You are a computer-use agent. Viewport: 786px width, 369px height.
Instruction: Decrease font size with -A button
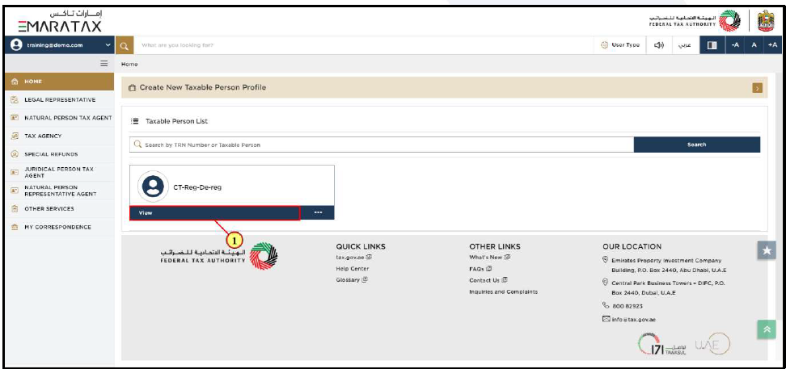click(735, 45)
